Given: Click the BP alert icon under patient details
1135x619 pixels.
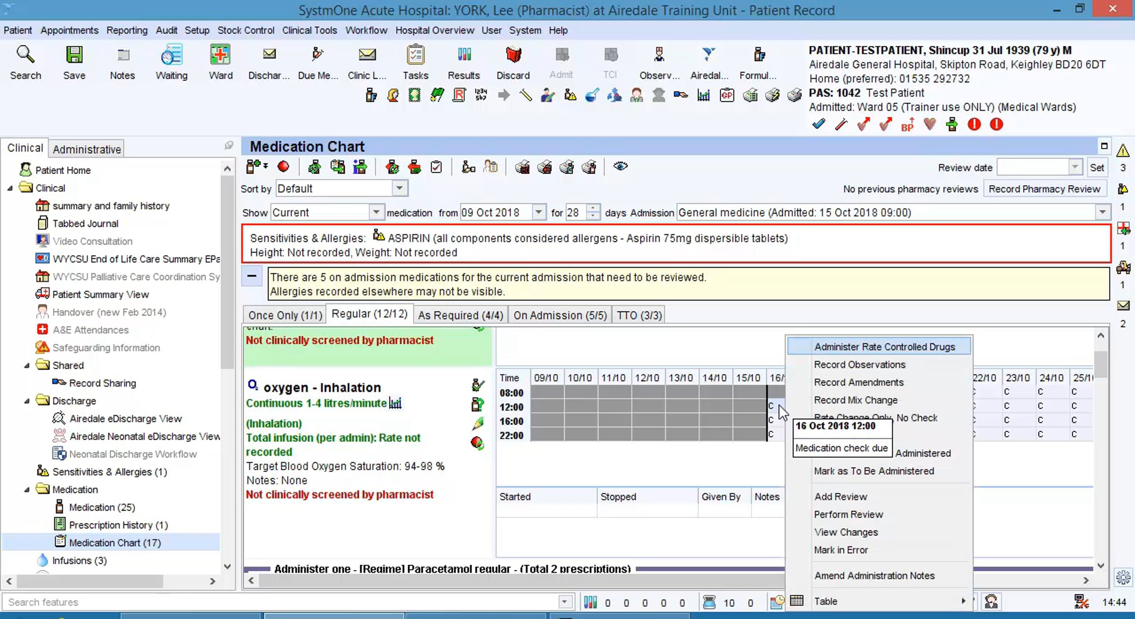Looking at the screenshot, I should coord(908,124).
